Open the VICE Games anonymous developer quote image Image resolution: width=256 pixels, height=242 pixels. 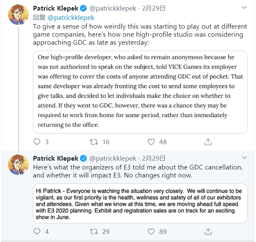pyautogui.click(x=140, y=91)
